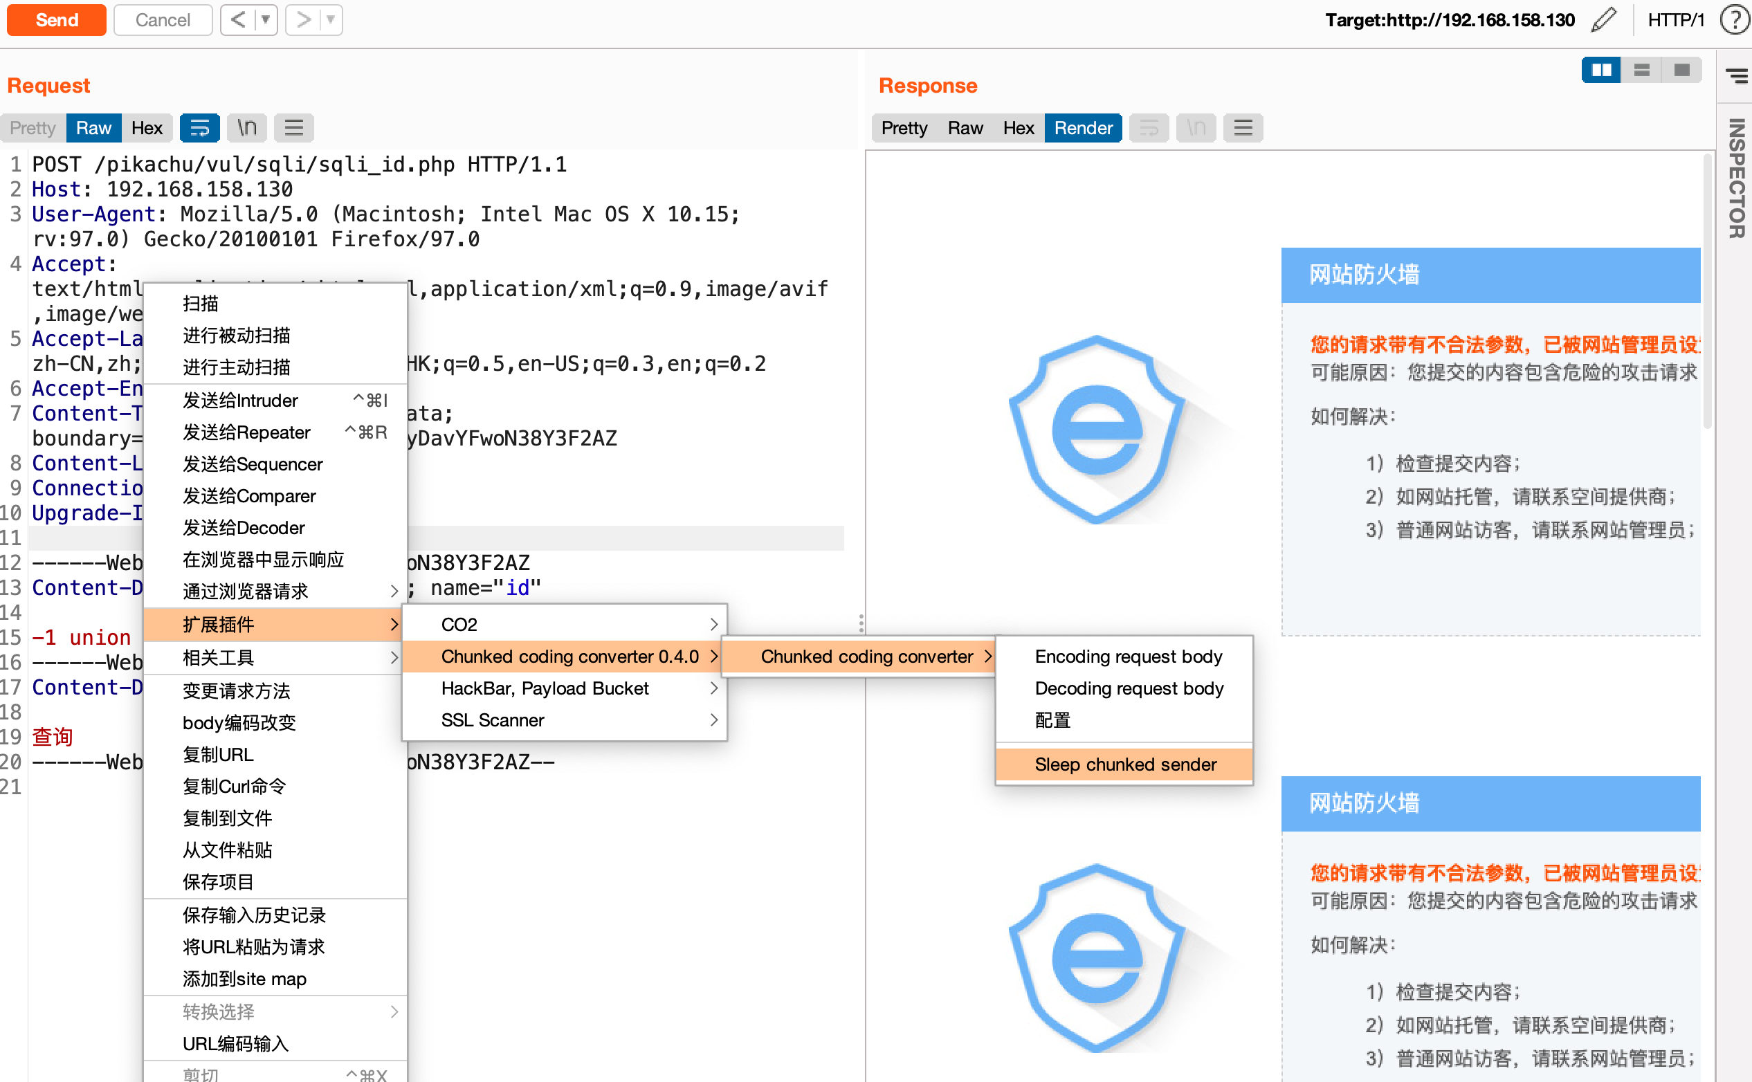Open the Inspector side panel

point(1736,178)
